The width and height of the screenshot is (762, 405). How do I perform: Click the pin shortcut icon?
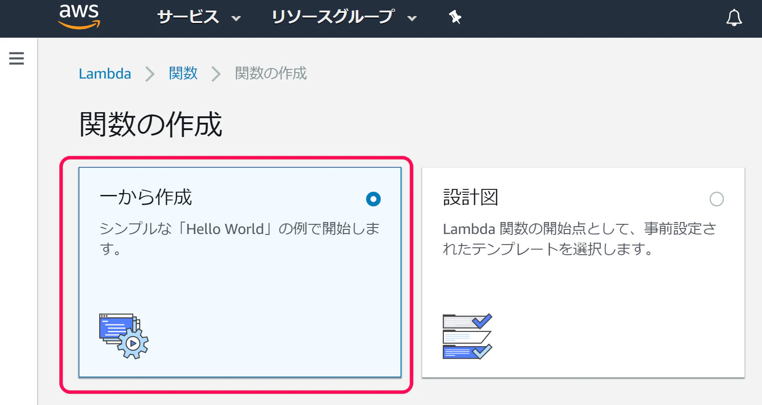click(x=455, y=17)
